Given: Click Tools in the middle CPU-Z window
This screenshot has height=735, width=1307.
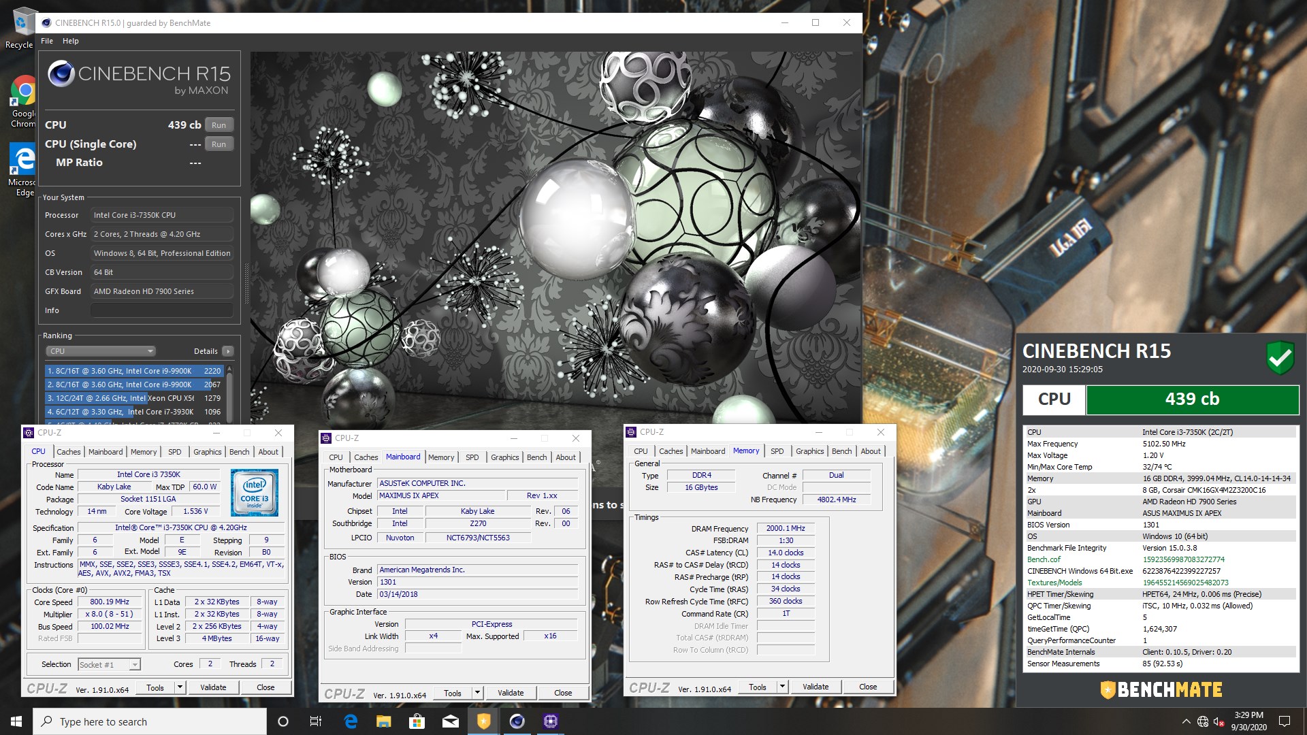Looking at the screenshot, I should click(453, 693).
